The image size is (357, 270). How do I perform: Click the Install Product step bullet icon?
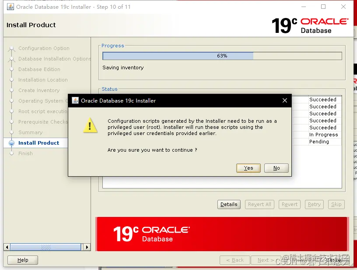point(11,143)
